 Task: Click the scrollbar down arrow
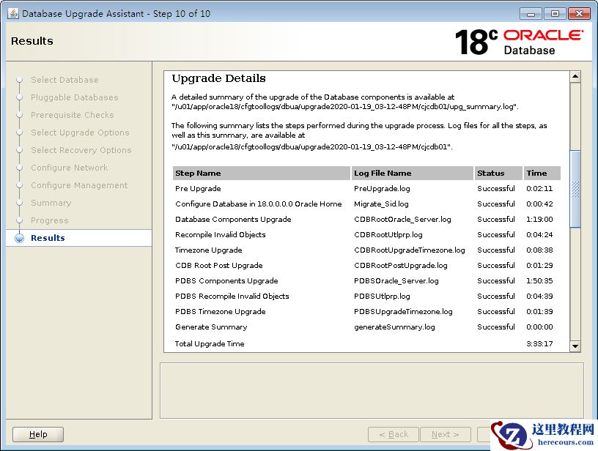(x=575, y=346)
